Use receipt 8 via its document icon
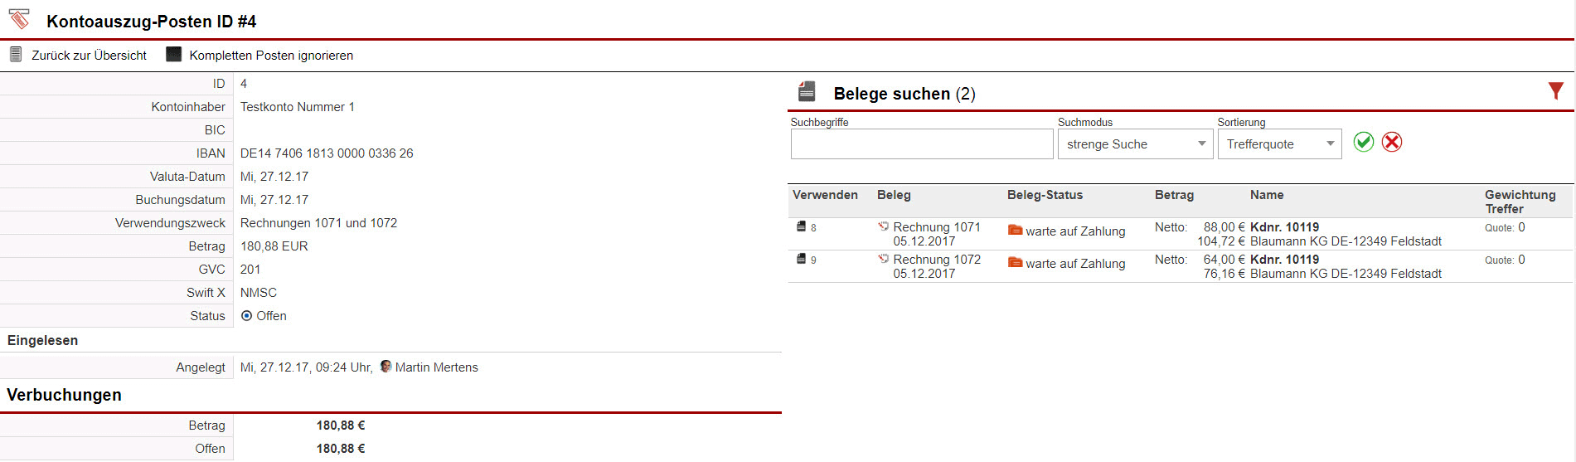Image resolution: width=1576 pixels, height=462 pixels. click(x=802, y=226)
